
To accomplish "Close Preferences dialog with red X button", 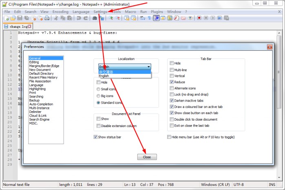I will coord(270,47).
